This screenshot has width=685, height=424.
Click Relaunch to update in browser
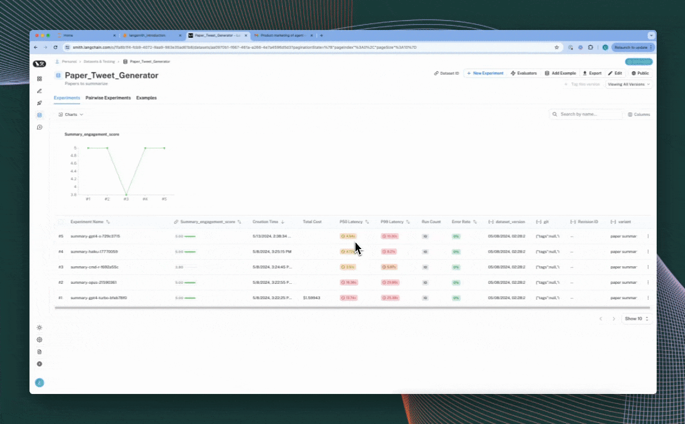633,47
